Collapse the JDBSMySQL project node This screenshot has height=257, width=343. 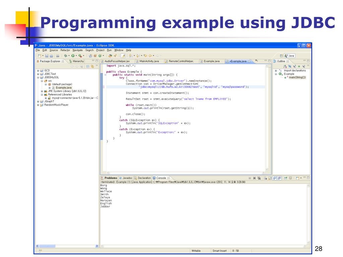pos(38,77)
